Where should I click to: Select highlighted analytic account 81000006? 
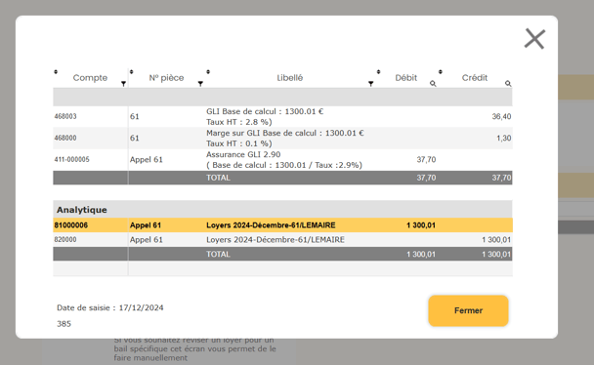pos(71,225)
